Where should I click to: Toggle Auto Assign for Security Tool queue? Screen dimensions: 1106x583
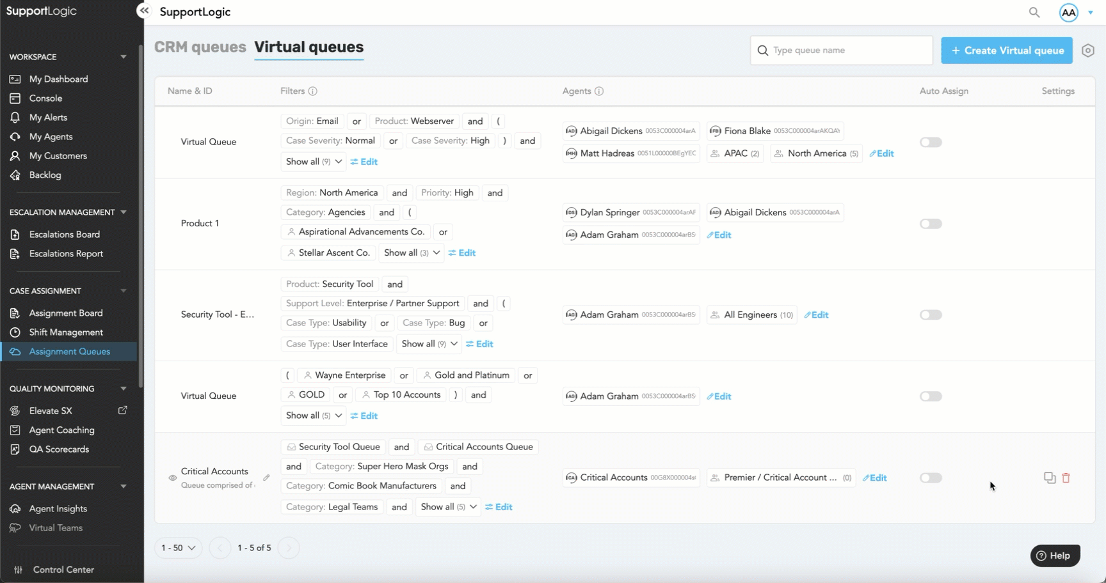coord(931,315)
